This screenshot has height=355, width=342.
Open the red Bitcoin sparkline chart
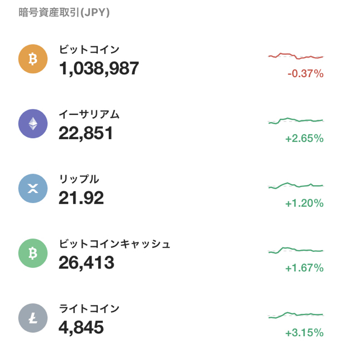(x=296, y=56)
